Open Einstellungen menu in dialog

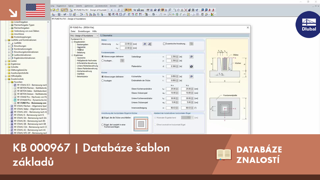[x=84, y=32]
